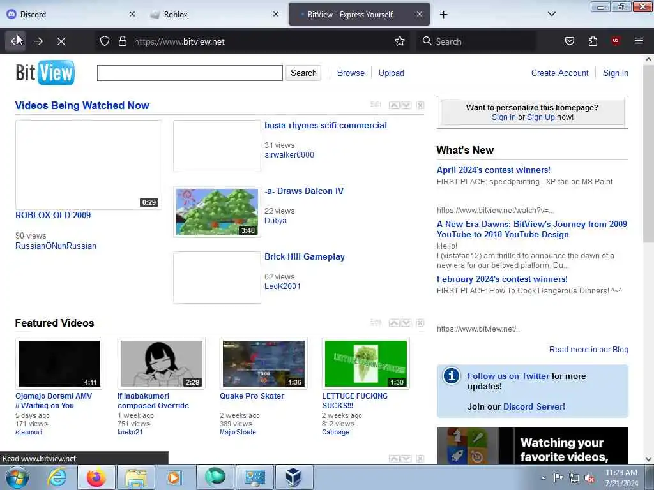The height and width of the screenshot is (490, 654).
Task: Open Ojamajo Doremi AMV thumbnail
Action: pos(59,363)
